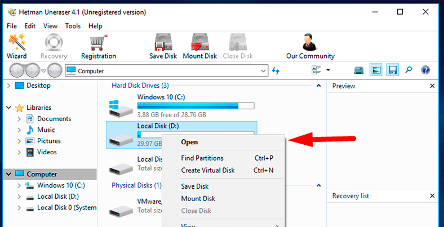Open the View menu
This screenshot has height=227, width=444.
tap(50, 26)
